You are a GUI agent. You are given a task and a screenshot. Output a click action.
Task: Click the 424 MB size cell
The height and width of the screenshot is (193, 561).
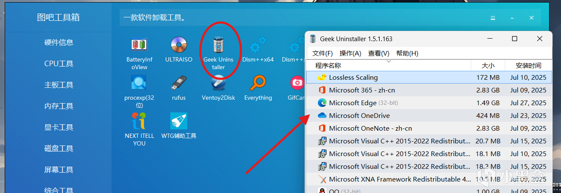[488, 116]
